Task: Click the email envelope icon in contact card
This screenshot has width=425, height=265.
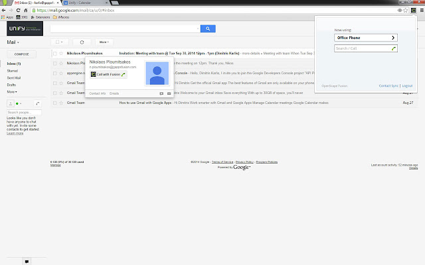Action: click(x=169, y=93)
